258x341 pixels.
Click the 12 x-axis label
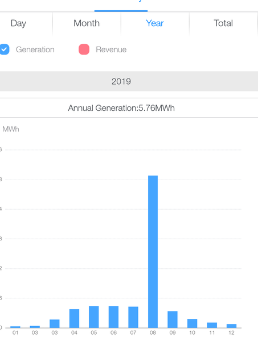coord(231,332)
